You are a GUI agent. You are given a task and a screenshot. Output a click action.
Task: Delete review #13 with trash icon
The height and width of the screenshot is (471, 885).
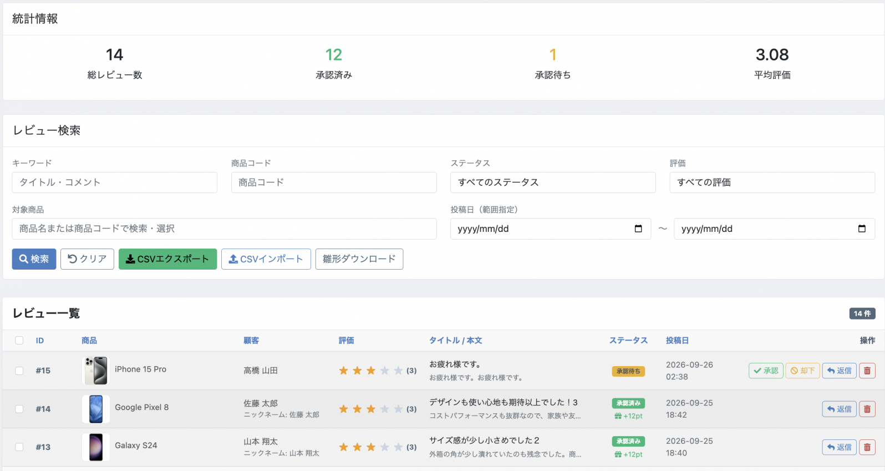click(x=867, y=447)
